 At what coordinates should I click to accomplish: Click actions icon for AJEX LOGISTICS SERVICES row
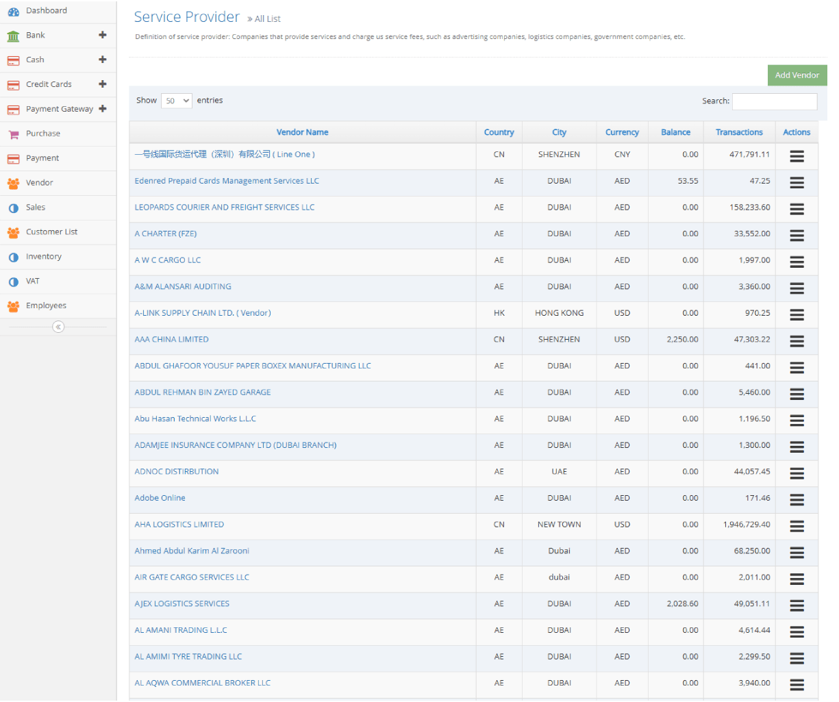pyautogui.click(x=797, y=605)
